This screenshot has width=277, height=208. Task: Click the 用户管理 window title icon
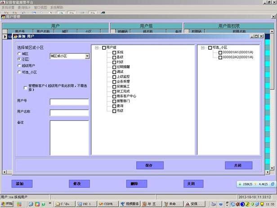pos(4,17)
